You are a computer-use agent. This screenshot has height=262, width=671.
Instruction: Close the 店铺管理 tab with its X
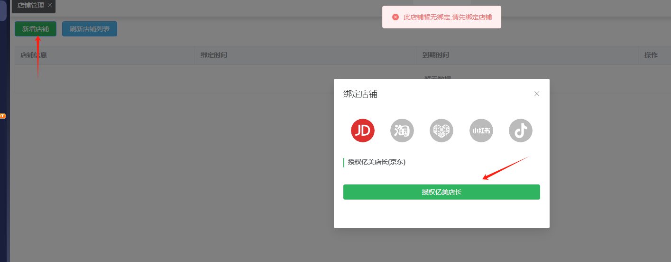click(x=50, y=6)
